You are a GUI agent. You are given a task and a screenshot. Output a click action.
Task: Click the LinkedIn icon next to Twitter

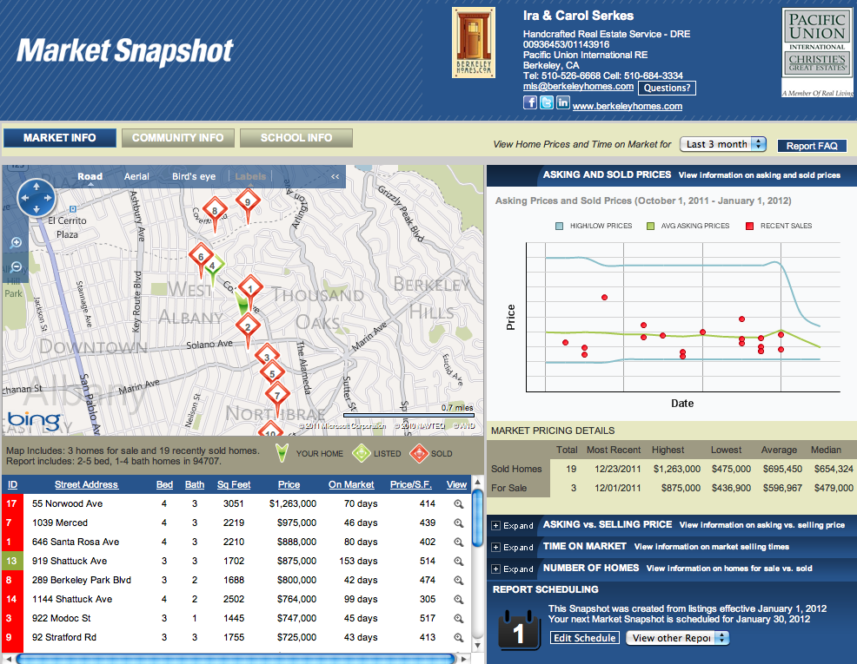[x=562, y=102]
